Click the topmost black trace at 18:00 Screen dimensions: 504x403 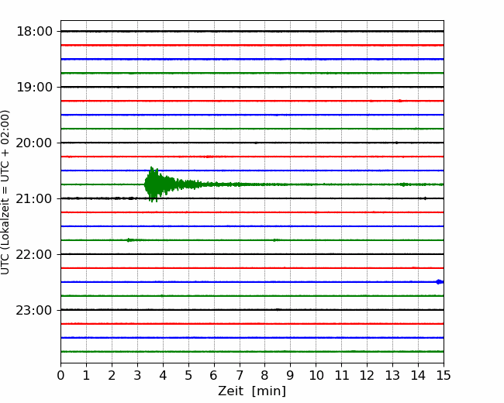(252, 31)
